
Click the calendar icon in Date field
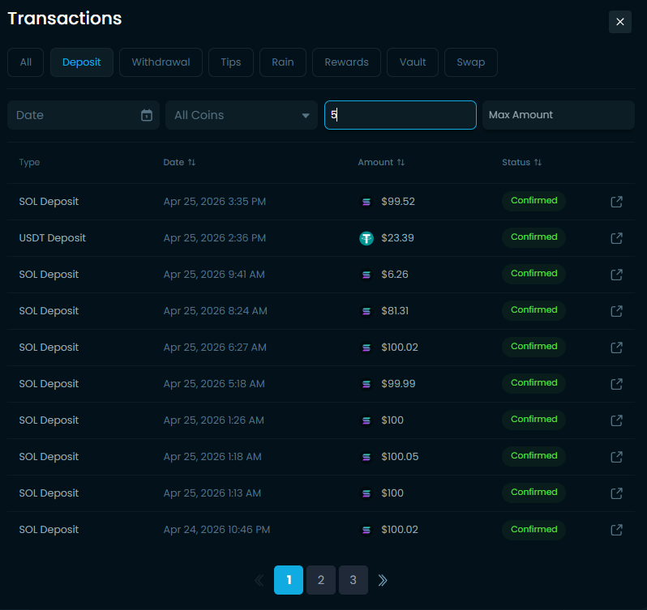[147, 115]
